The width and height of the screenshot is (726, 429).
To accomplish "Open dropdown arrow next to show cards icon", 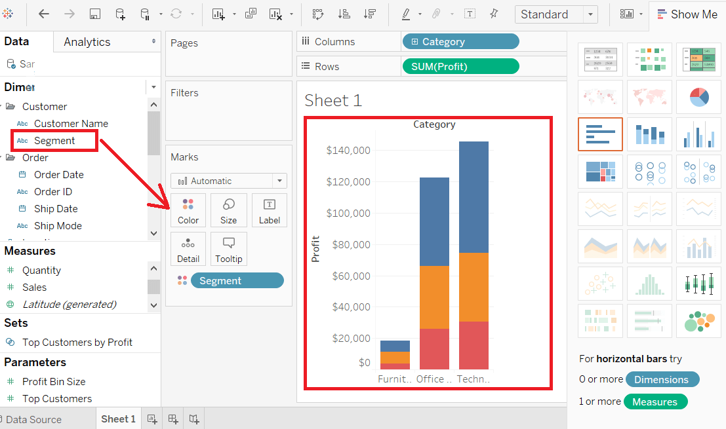I will (641, 14).
